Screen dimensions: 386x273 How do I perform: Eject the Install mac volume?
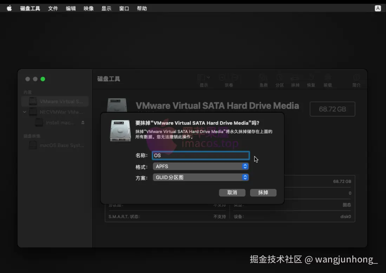(82, 122)
